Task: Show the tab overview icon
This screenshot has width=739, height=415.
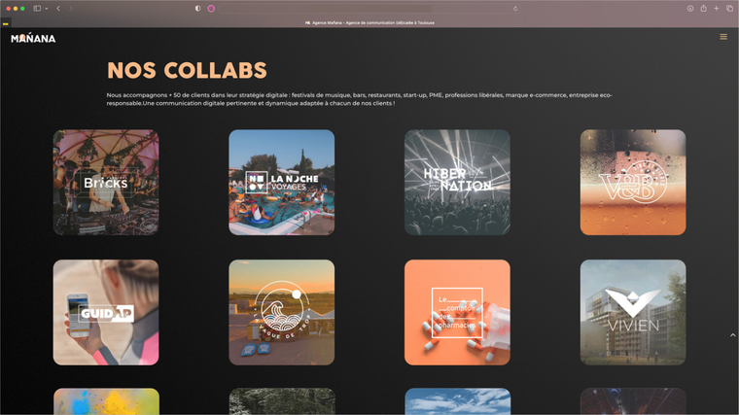Action: pos(729,9)
